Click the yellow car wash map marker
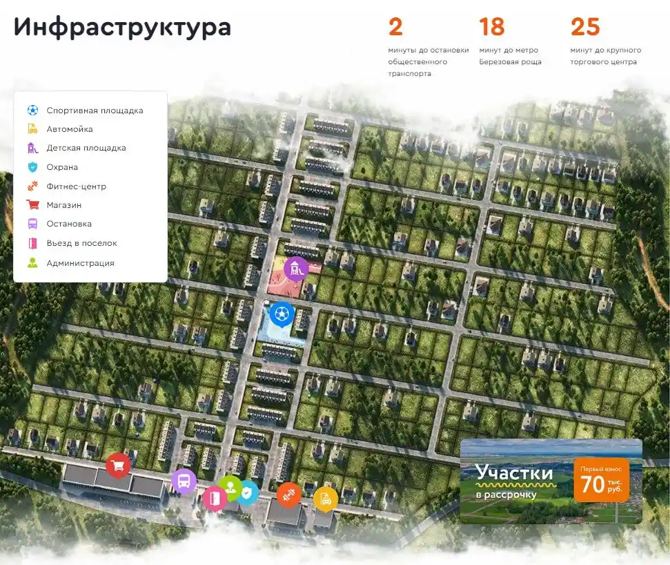This screenshot has height=565, width=670. (326, 498)
